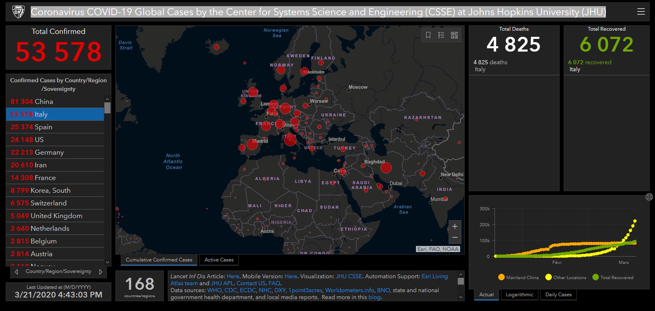
Task: Open the ECDC data source link
Action: [248, 290]
